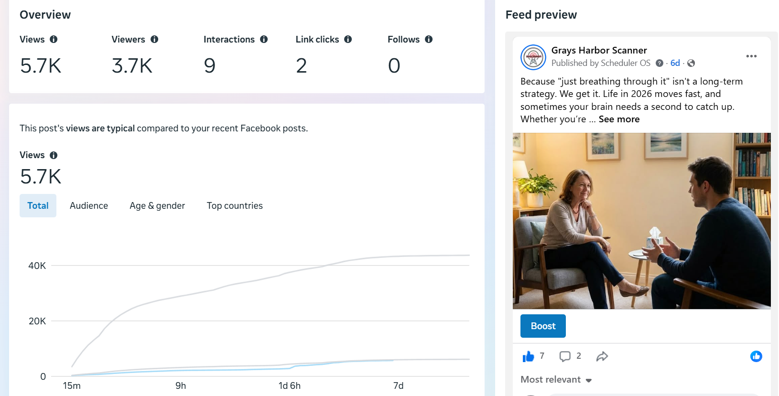Open the Grays Harbor Scanner page link
Screen dimensions: 779x396
(x=599, y=50)
